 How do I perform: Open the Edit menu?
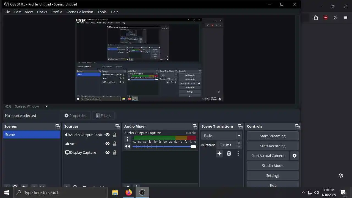tap(17, 12)
